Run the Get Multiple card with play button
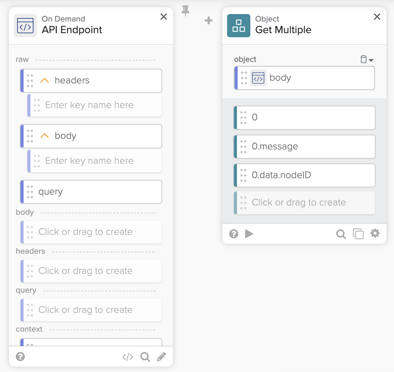Screen dimensions: 394x372 249,234
